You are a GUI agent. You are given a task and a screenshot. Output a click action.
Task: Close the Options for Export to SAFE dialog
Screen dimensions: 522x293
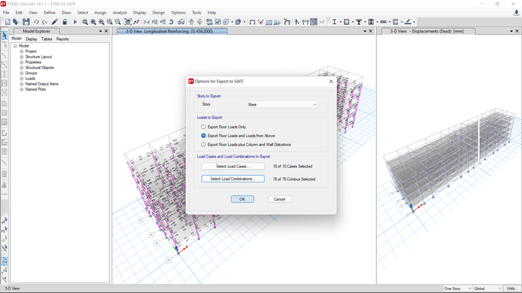pyautogui.click(x=331, y=81)
